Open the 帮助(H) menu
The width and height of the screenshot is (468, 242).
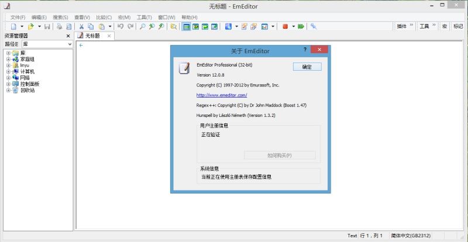click(x=190, y=18)
